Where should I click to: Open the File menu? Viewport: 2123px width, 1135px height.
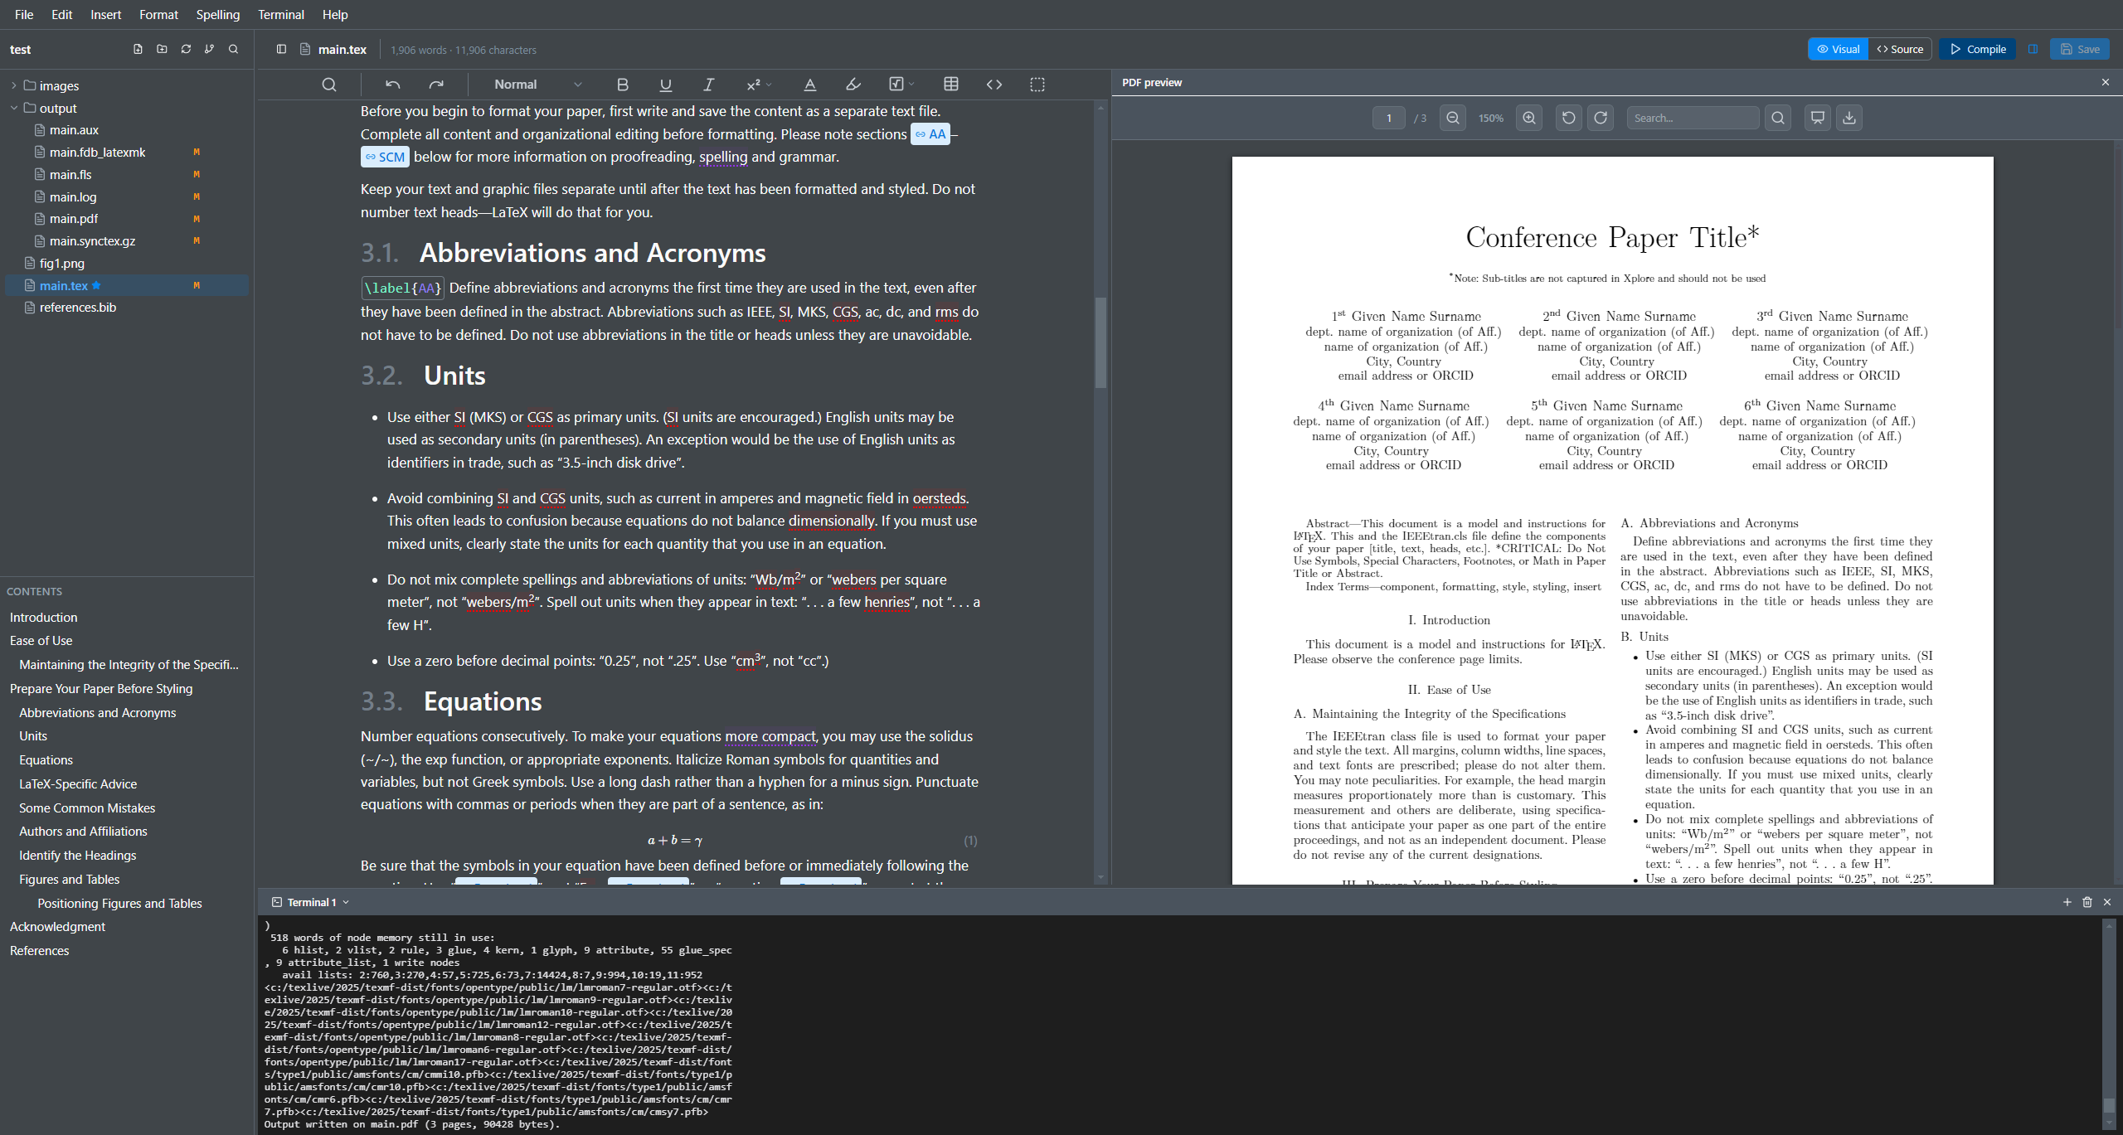point(24,15)
